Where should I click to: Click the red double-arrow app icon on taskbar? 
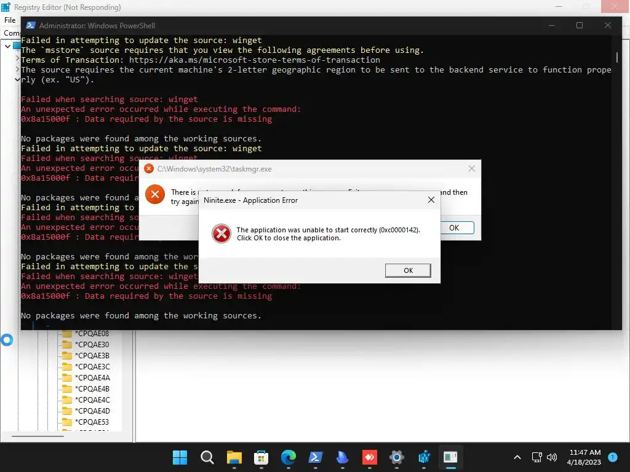pos(370,457)
